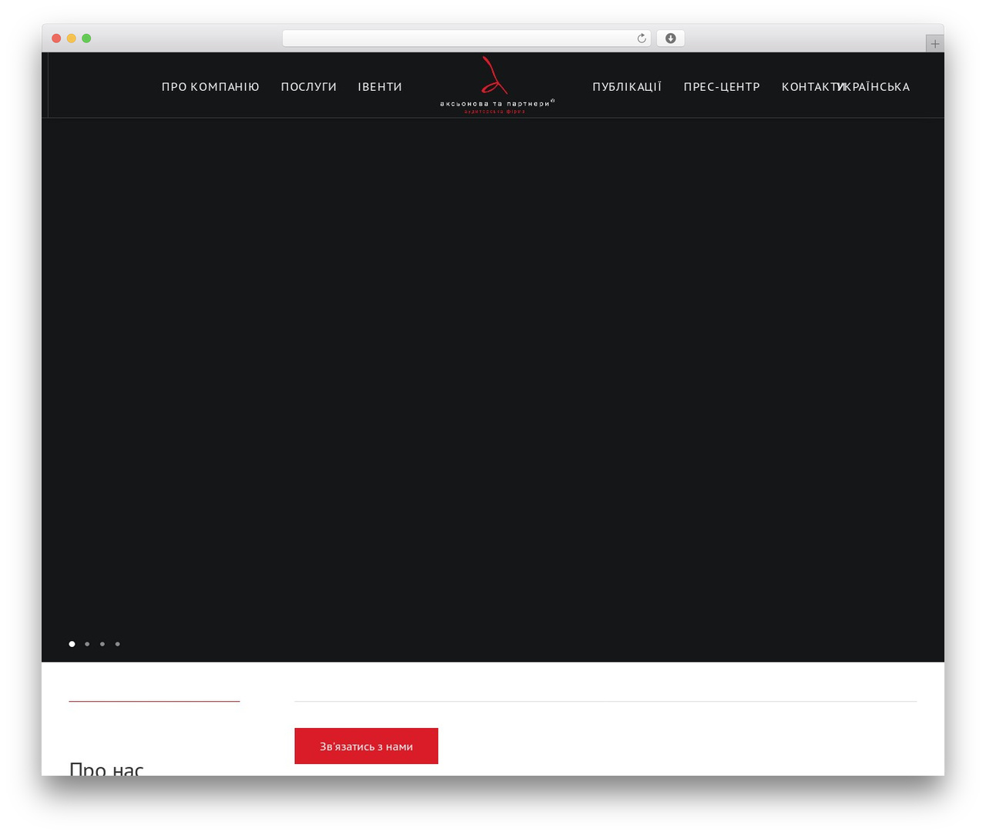Screen dimensions: 986x835
Task: Open the browser downloads button
Action: pos(670,39)
